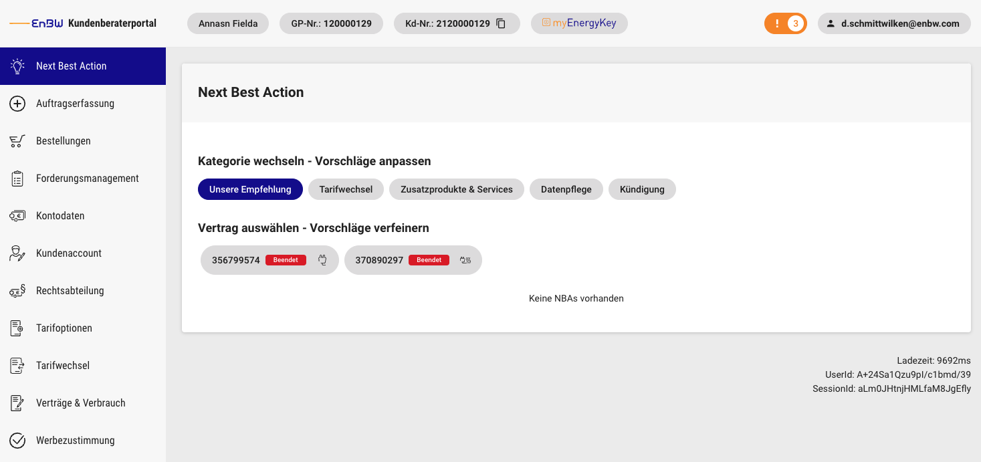Click the Kundenaccount person-edit icon
The image size is (981, 462).
click(x=17, y=253)
